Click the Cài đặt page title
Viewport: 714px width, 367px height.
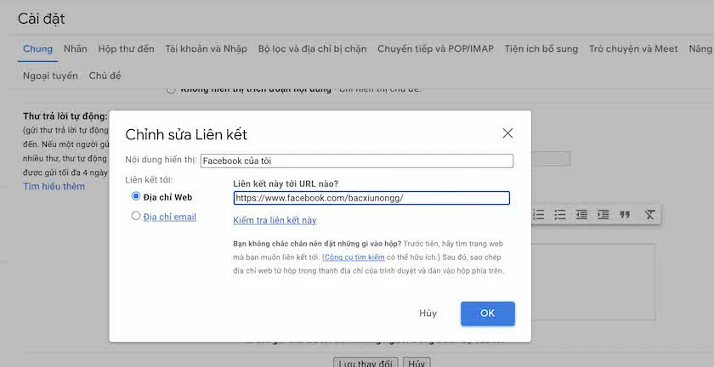click(42, 19)
